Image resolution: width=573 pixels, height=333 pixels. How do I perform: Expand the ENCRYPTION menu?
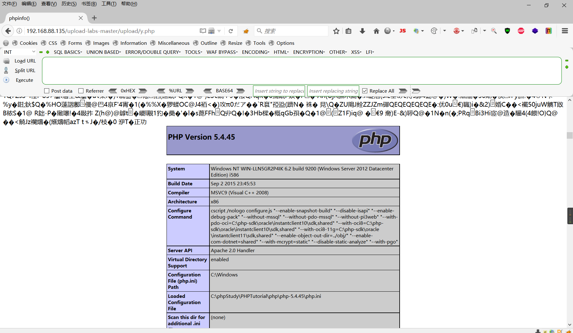point(309,52)
